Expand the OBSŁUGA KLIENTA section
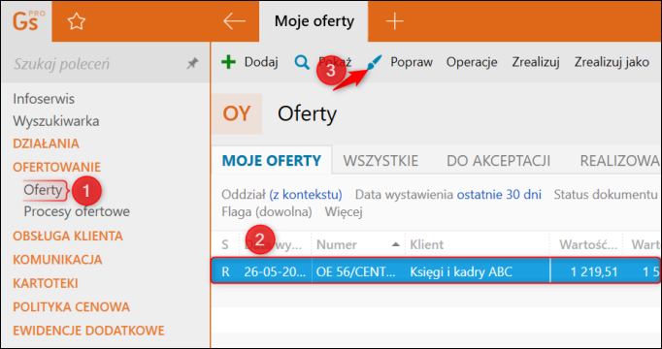The width and height of the screenshot is (662, 349). point(68,236)
